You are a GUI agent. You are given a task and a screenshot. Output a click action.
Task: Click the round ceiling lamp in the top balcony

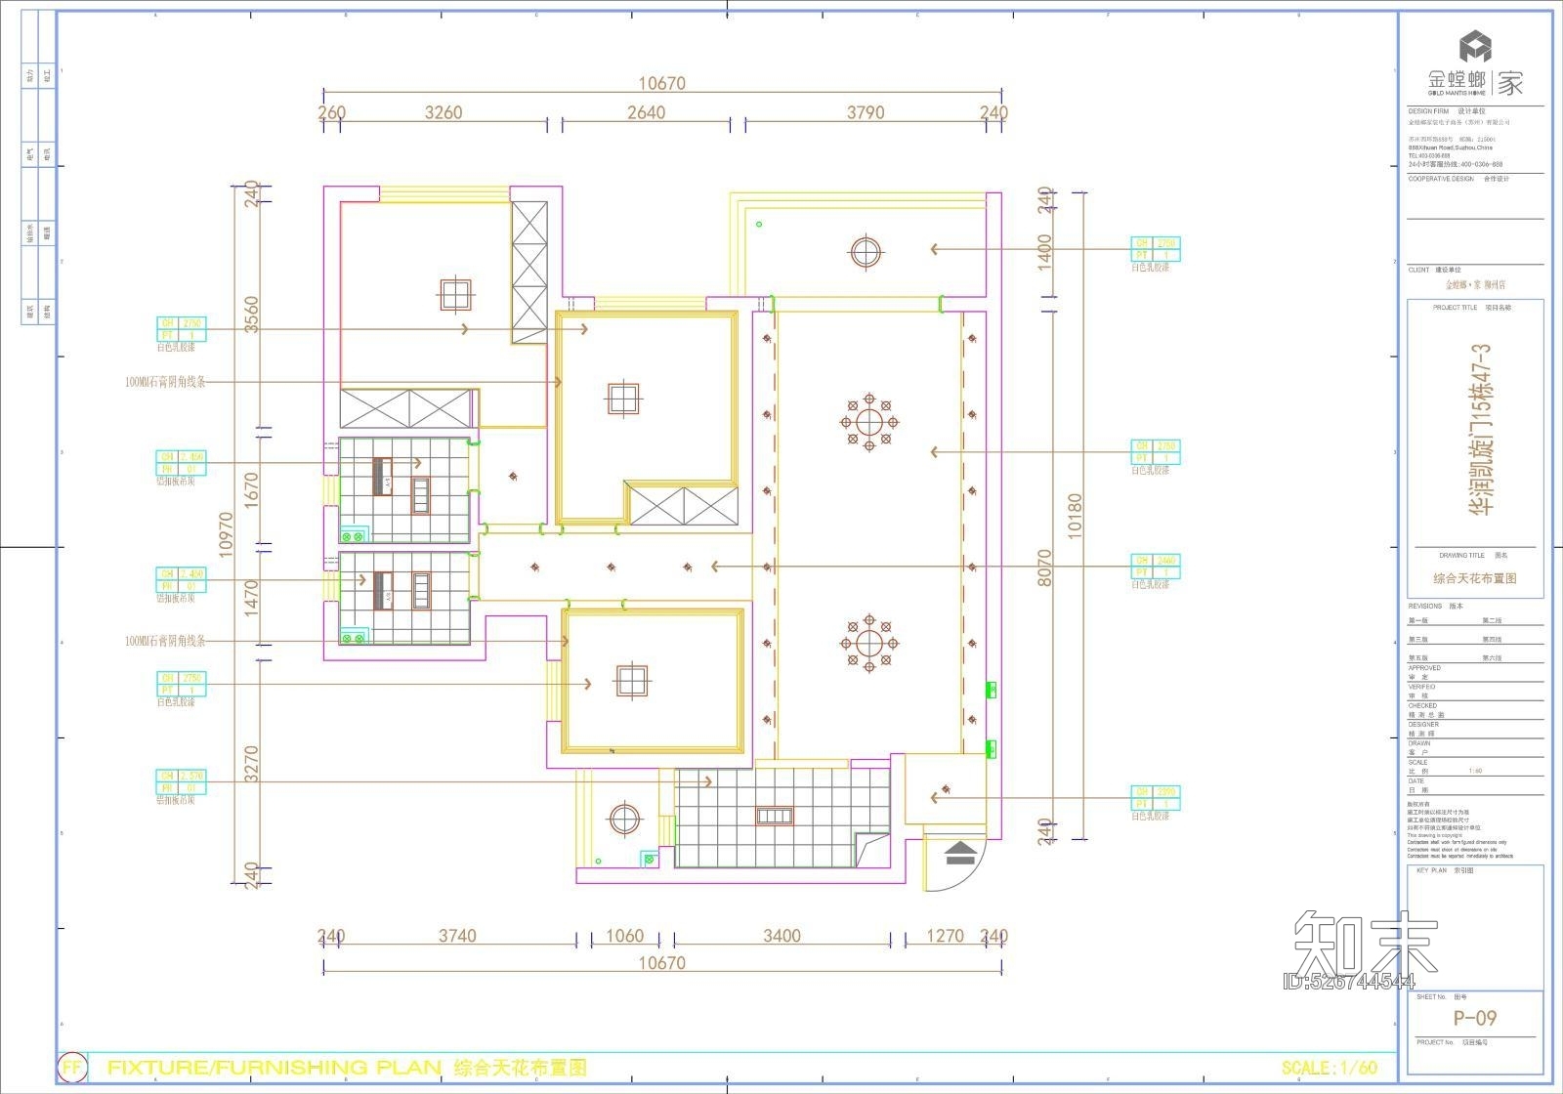click(866, 251)
